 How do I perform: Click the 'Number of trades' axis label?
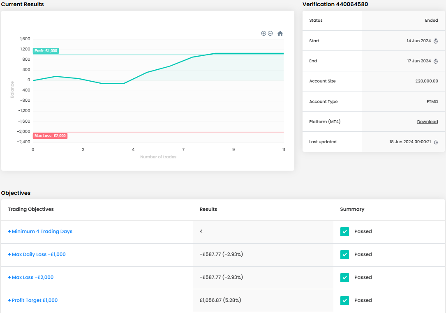click(x=158, y=157)
